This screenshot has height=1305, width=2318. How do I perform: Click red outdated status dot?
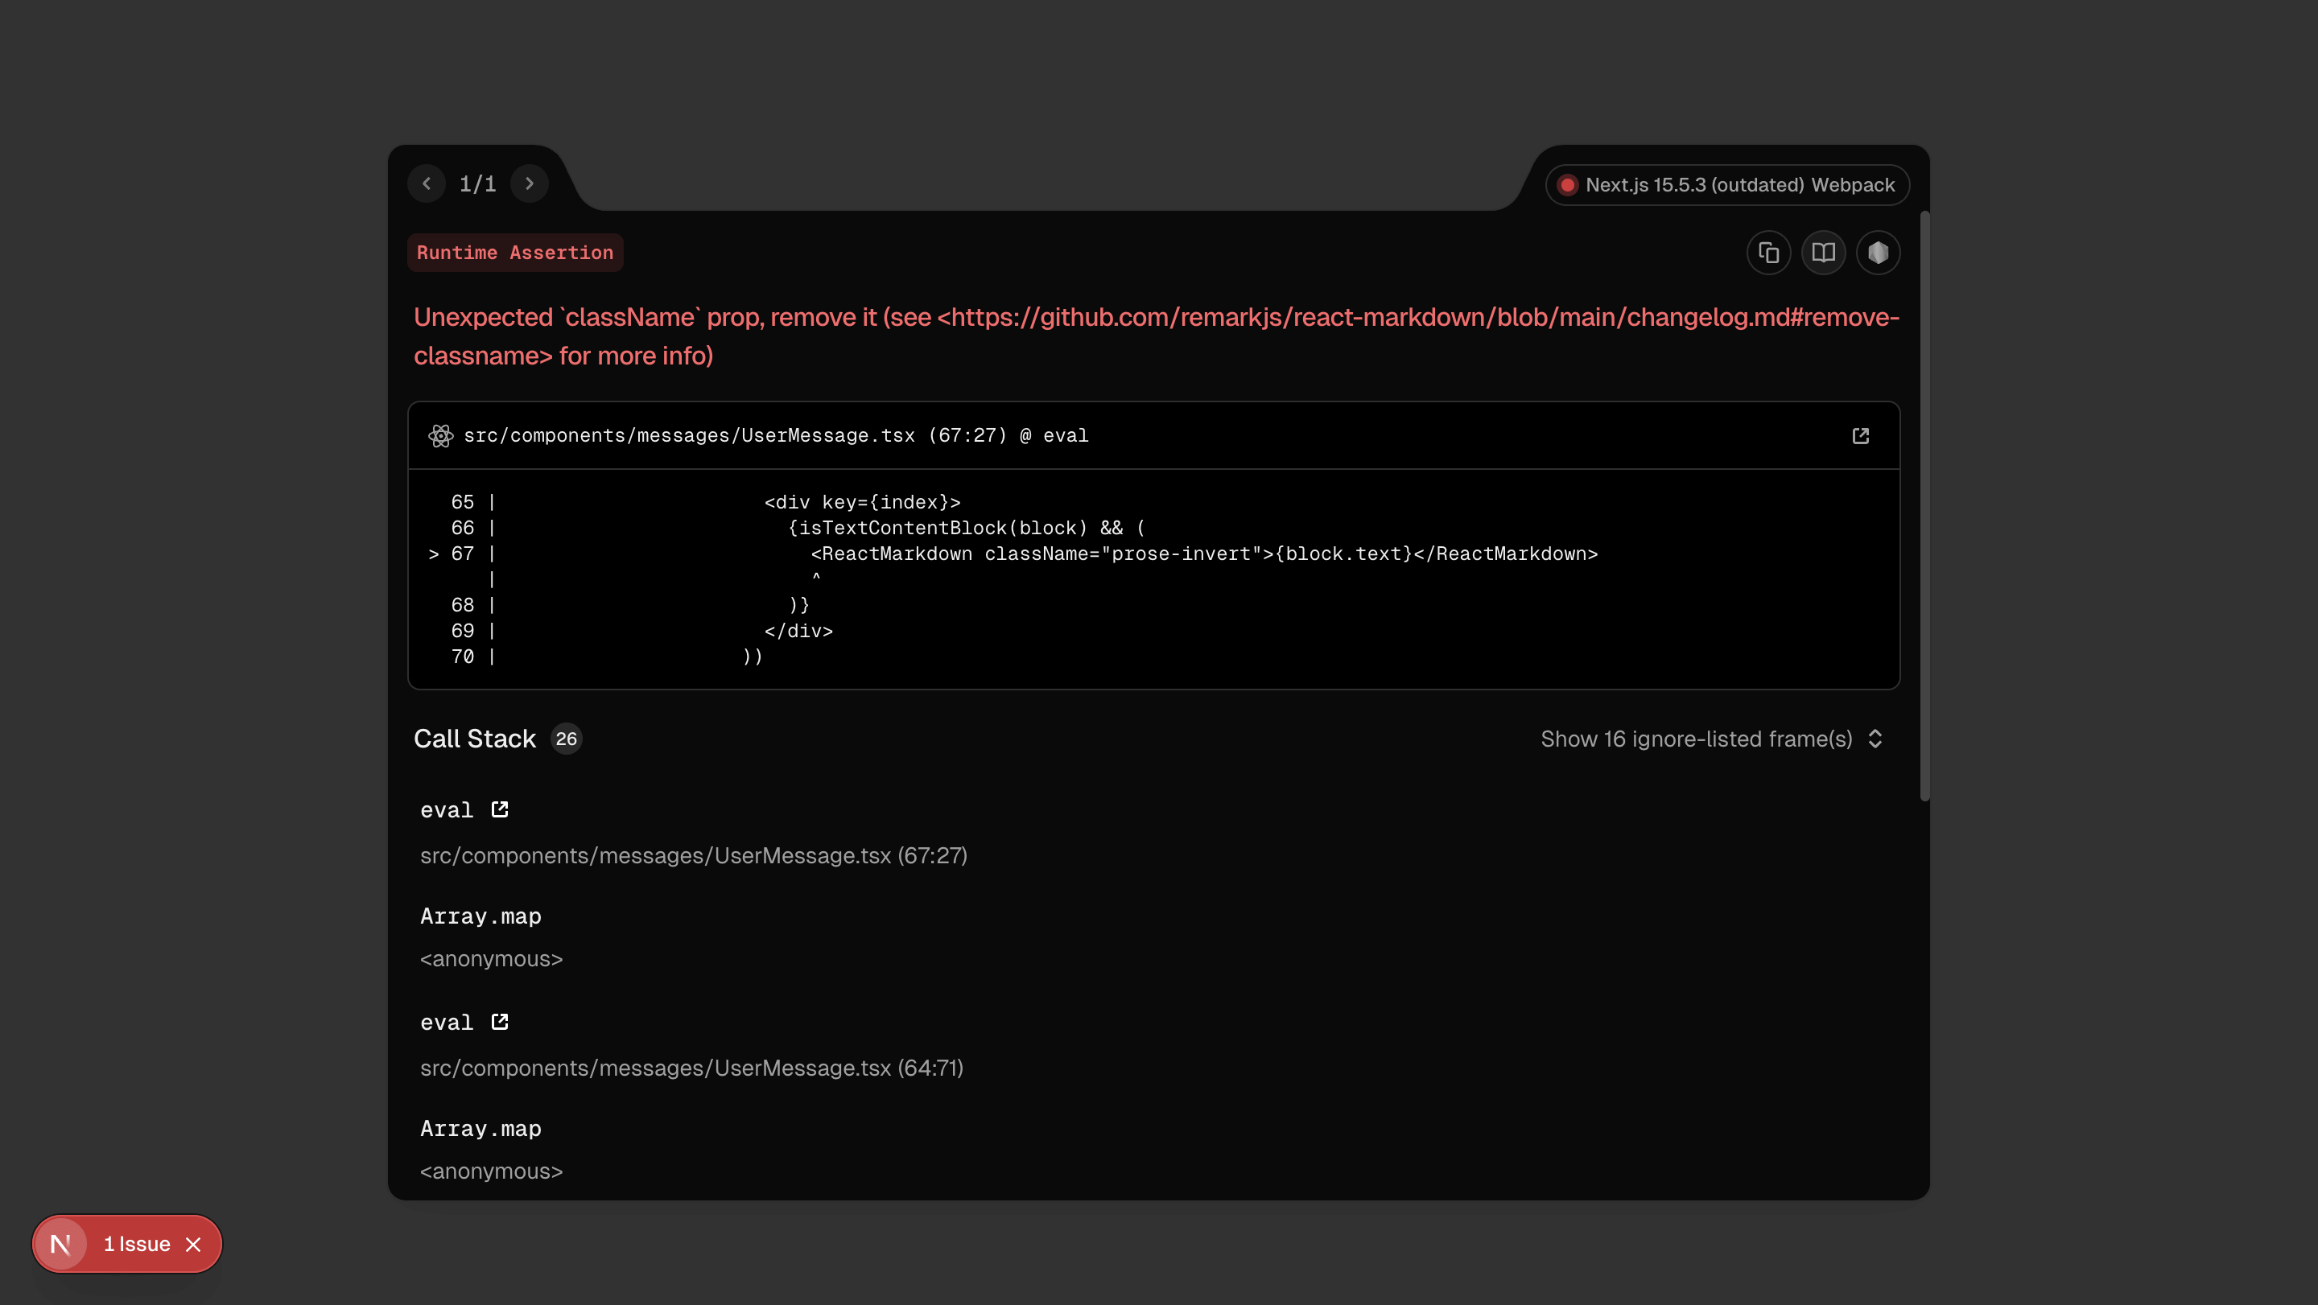[1568, 185]
